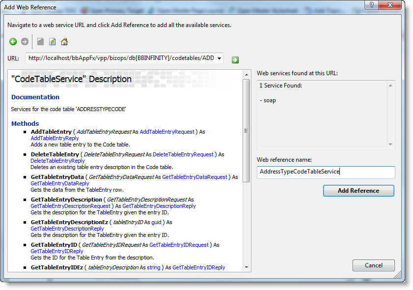Open the GetTableEntryIDRequest type link

pos(179,245)
